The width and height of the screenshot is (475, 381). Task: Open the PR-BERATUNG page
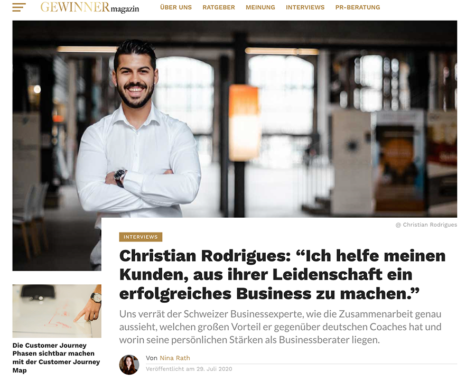point(358,7)
